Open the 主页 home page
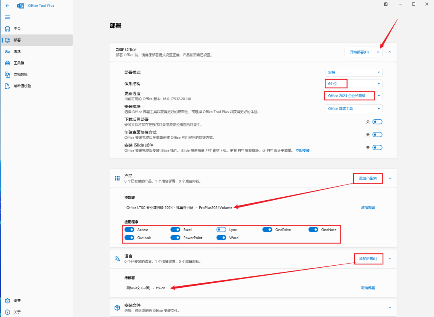434x317 pixels. (x=17, y=29)
